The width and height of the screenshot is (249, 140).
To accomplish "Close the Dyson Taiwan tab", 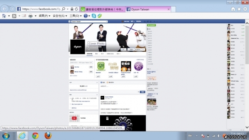I will pos(168,9).
